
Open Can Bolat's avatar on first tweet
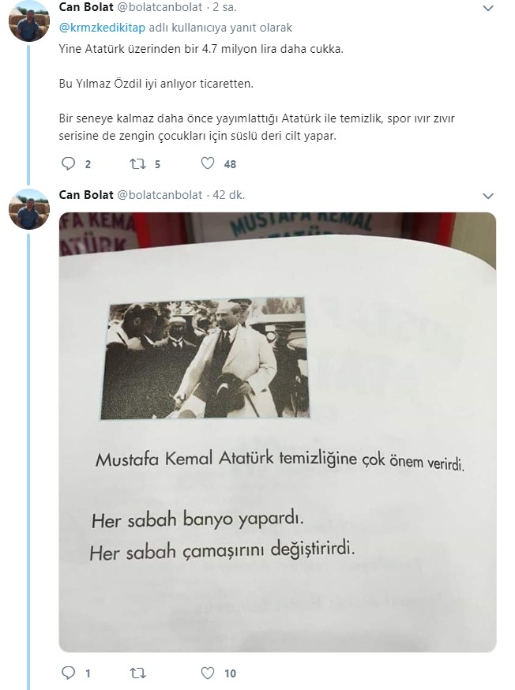point(28,21)
